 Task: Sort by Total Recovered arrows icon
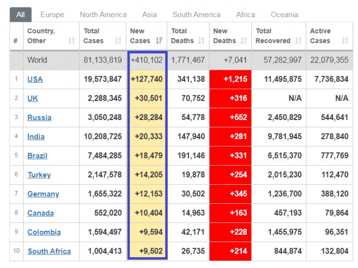(x=297, y=41)
